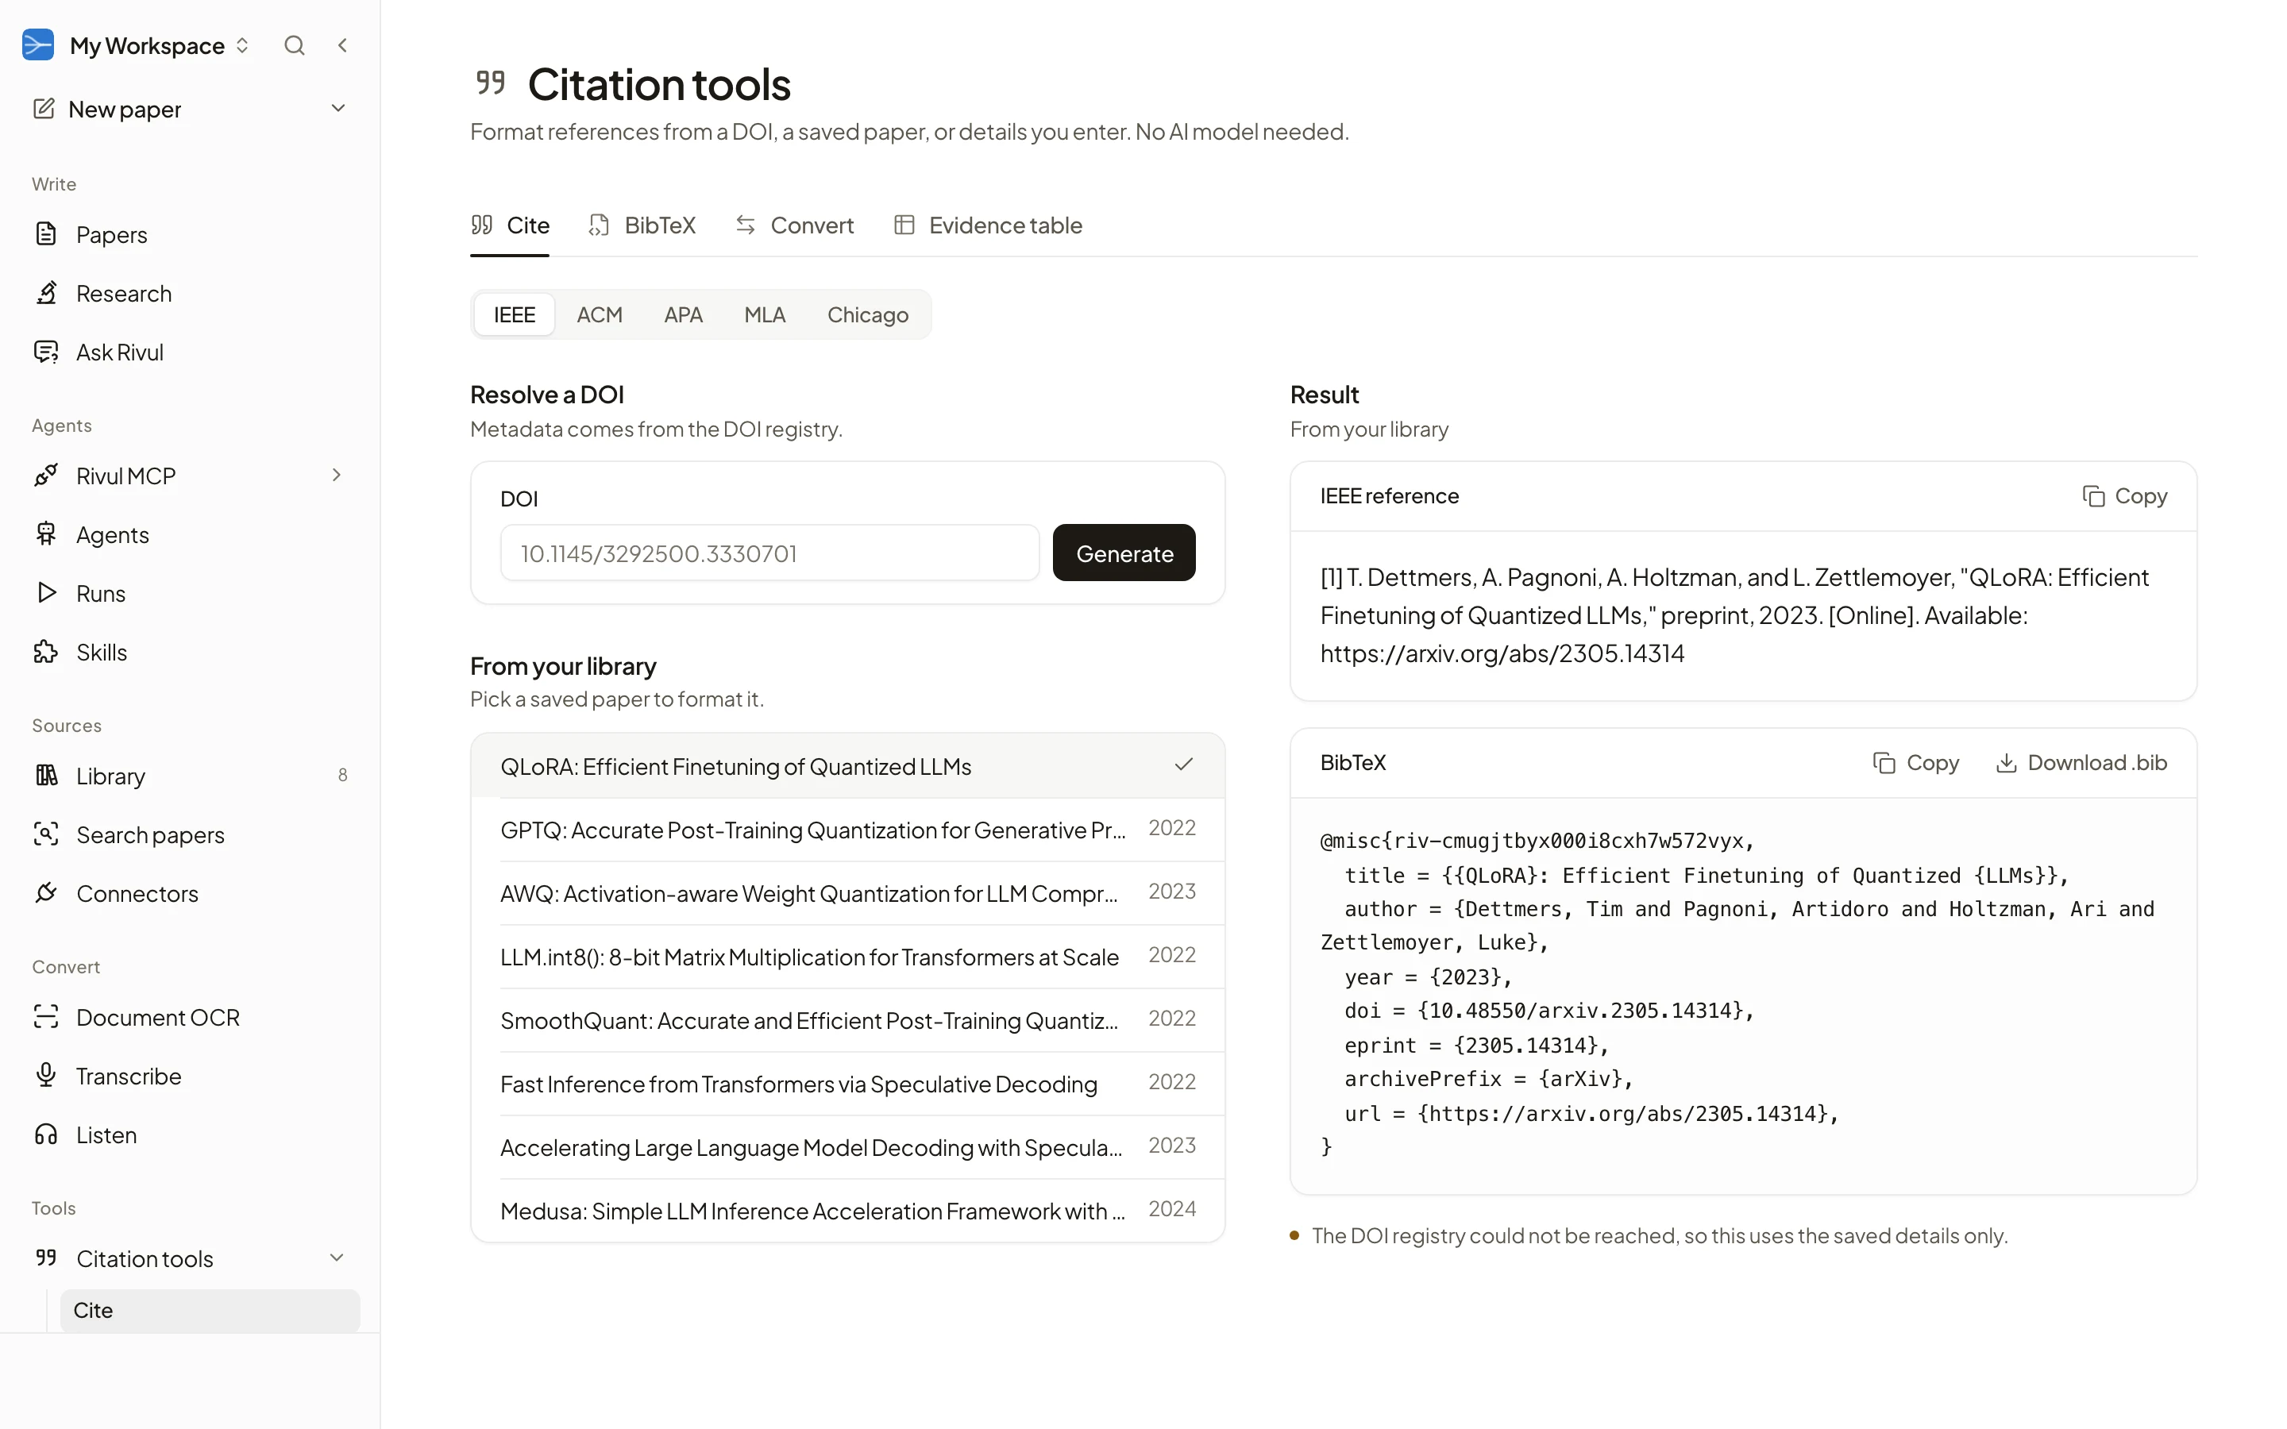
Task: Select the MLA citation style
Action: 765,314
